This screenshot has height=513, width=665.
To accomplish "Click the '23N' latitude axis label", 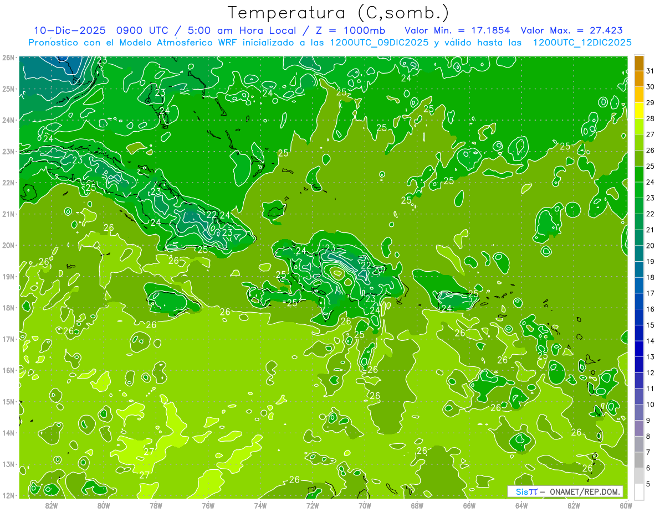I will [8, 151].
